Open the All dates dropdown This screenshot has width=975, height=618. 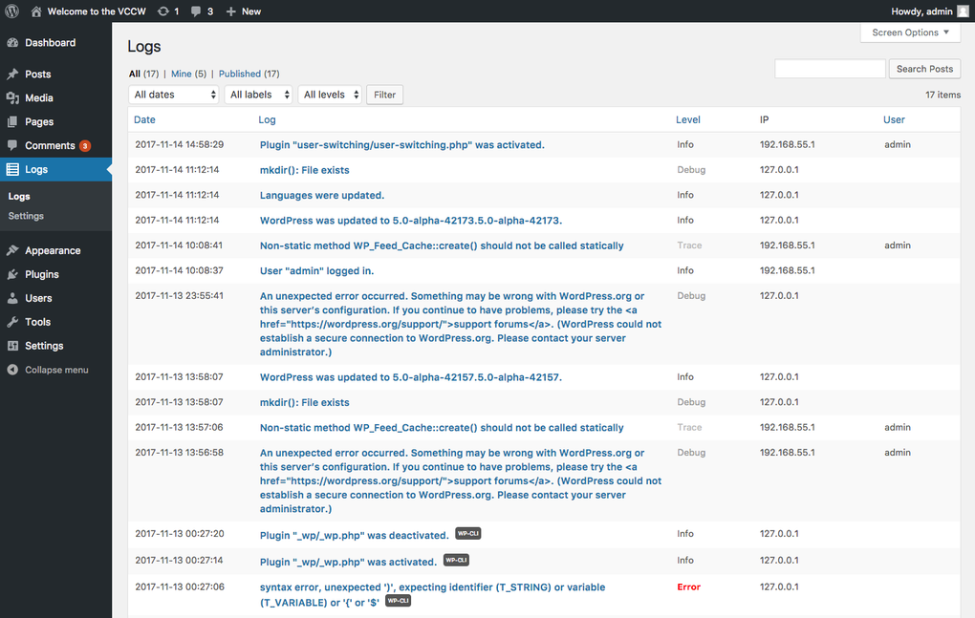click(x=173, y=94)
